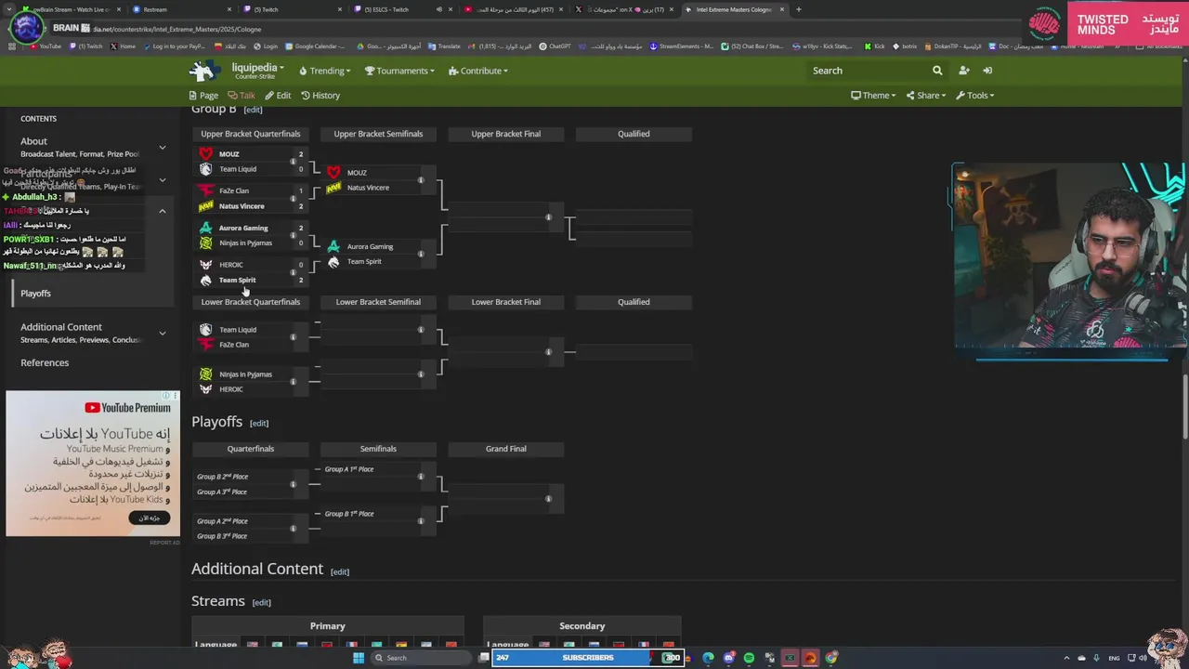Screen dimensions: 1189x669
Task: Open MOUZ vs Team Liquid match info
Action: point(293,162)
